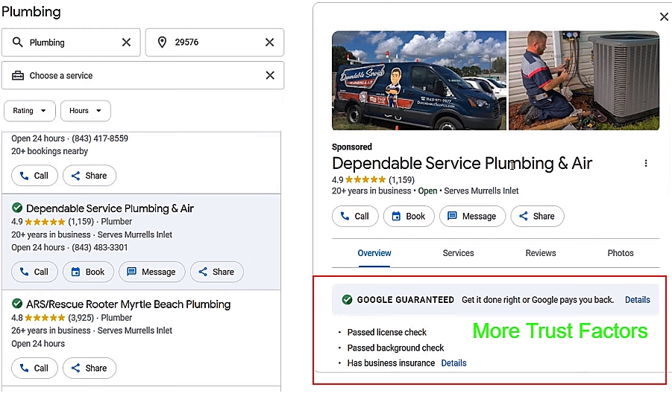Screen dimensions: 672x396
Task: Open the three-dot more options menu
Action: pyautogui.click(x=646, y=163)
